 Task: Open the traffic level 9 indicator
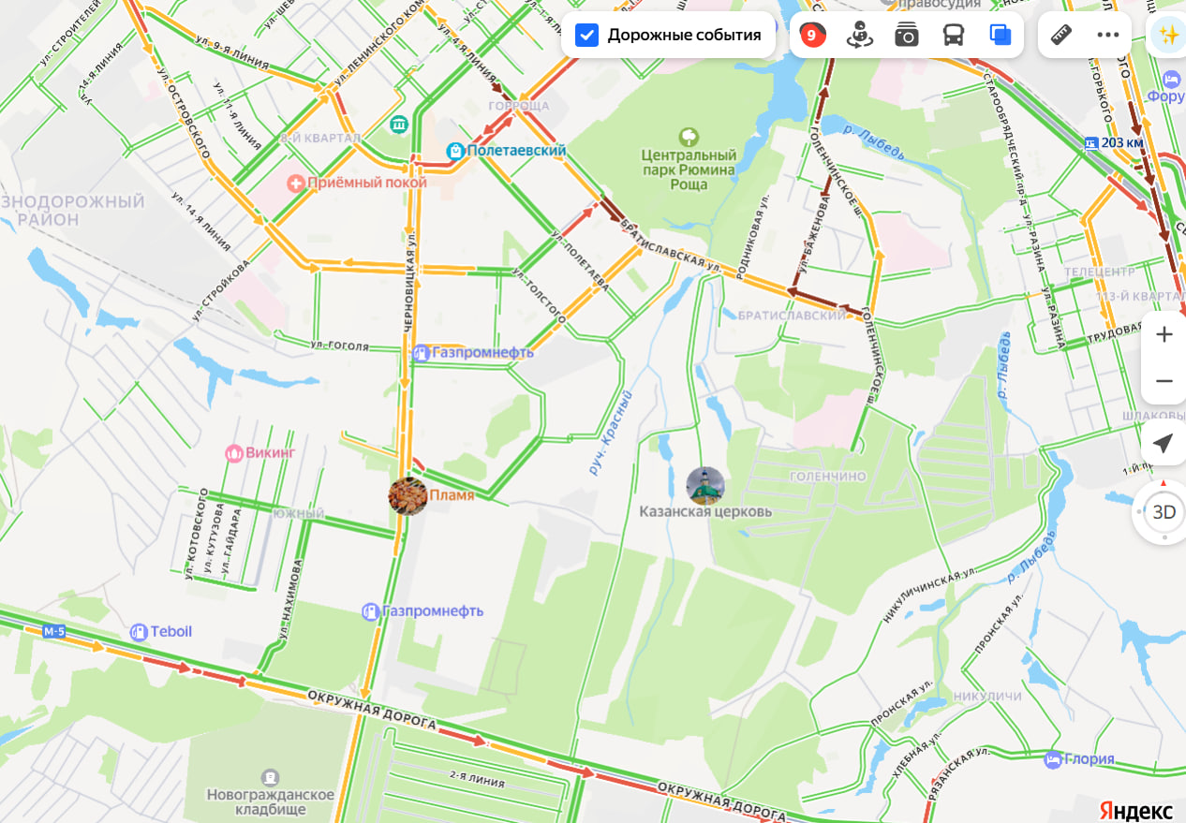click(812, 36)
